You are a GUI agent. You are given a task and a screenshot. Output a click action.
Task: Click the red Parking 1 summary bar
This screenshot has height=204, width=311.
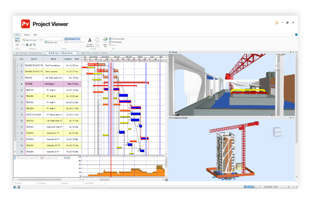click(x=126, y=82)
